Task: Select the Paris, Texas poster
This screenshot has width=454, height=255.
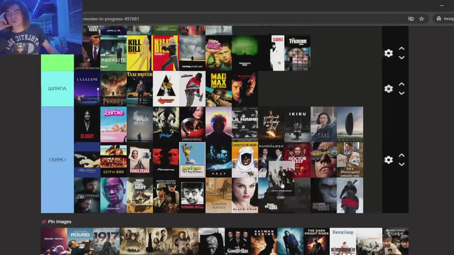Action: pos(140,160)
